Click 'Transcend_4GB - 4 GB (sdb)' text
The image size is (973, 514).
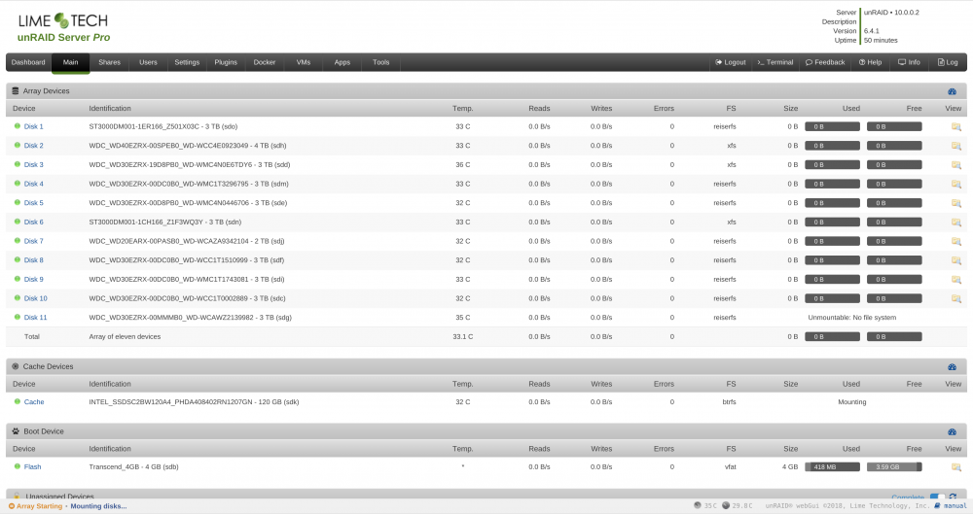[133, 467]
